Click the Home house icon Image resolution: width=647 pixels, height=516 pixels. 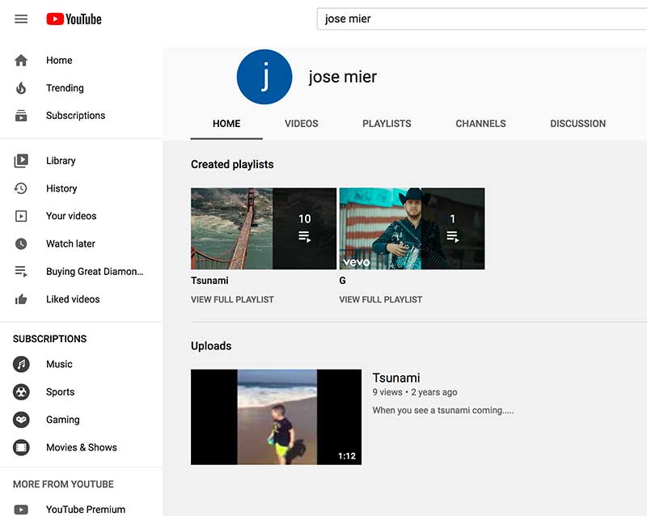point(21,61)
